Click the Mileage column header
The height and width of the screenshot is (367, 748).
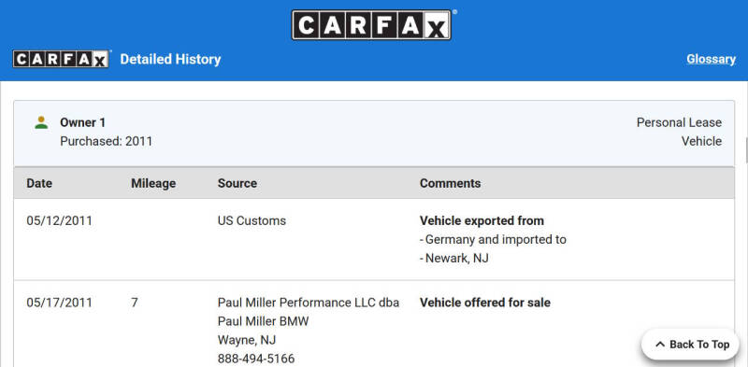153,183
